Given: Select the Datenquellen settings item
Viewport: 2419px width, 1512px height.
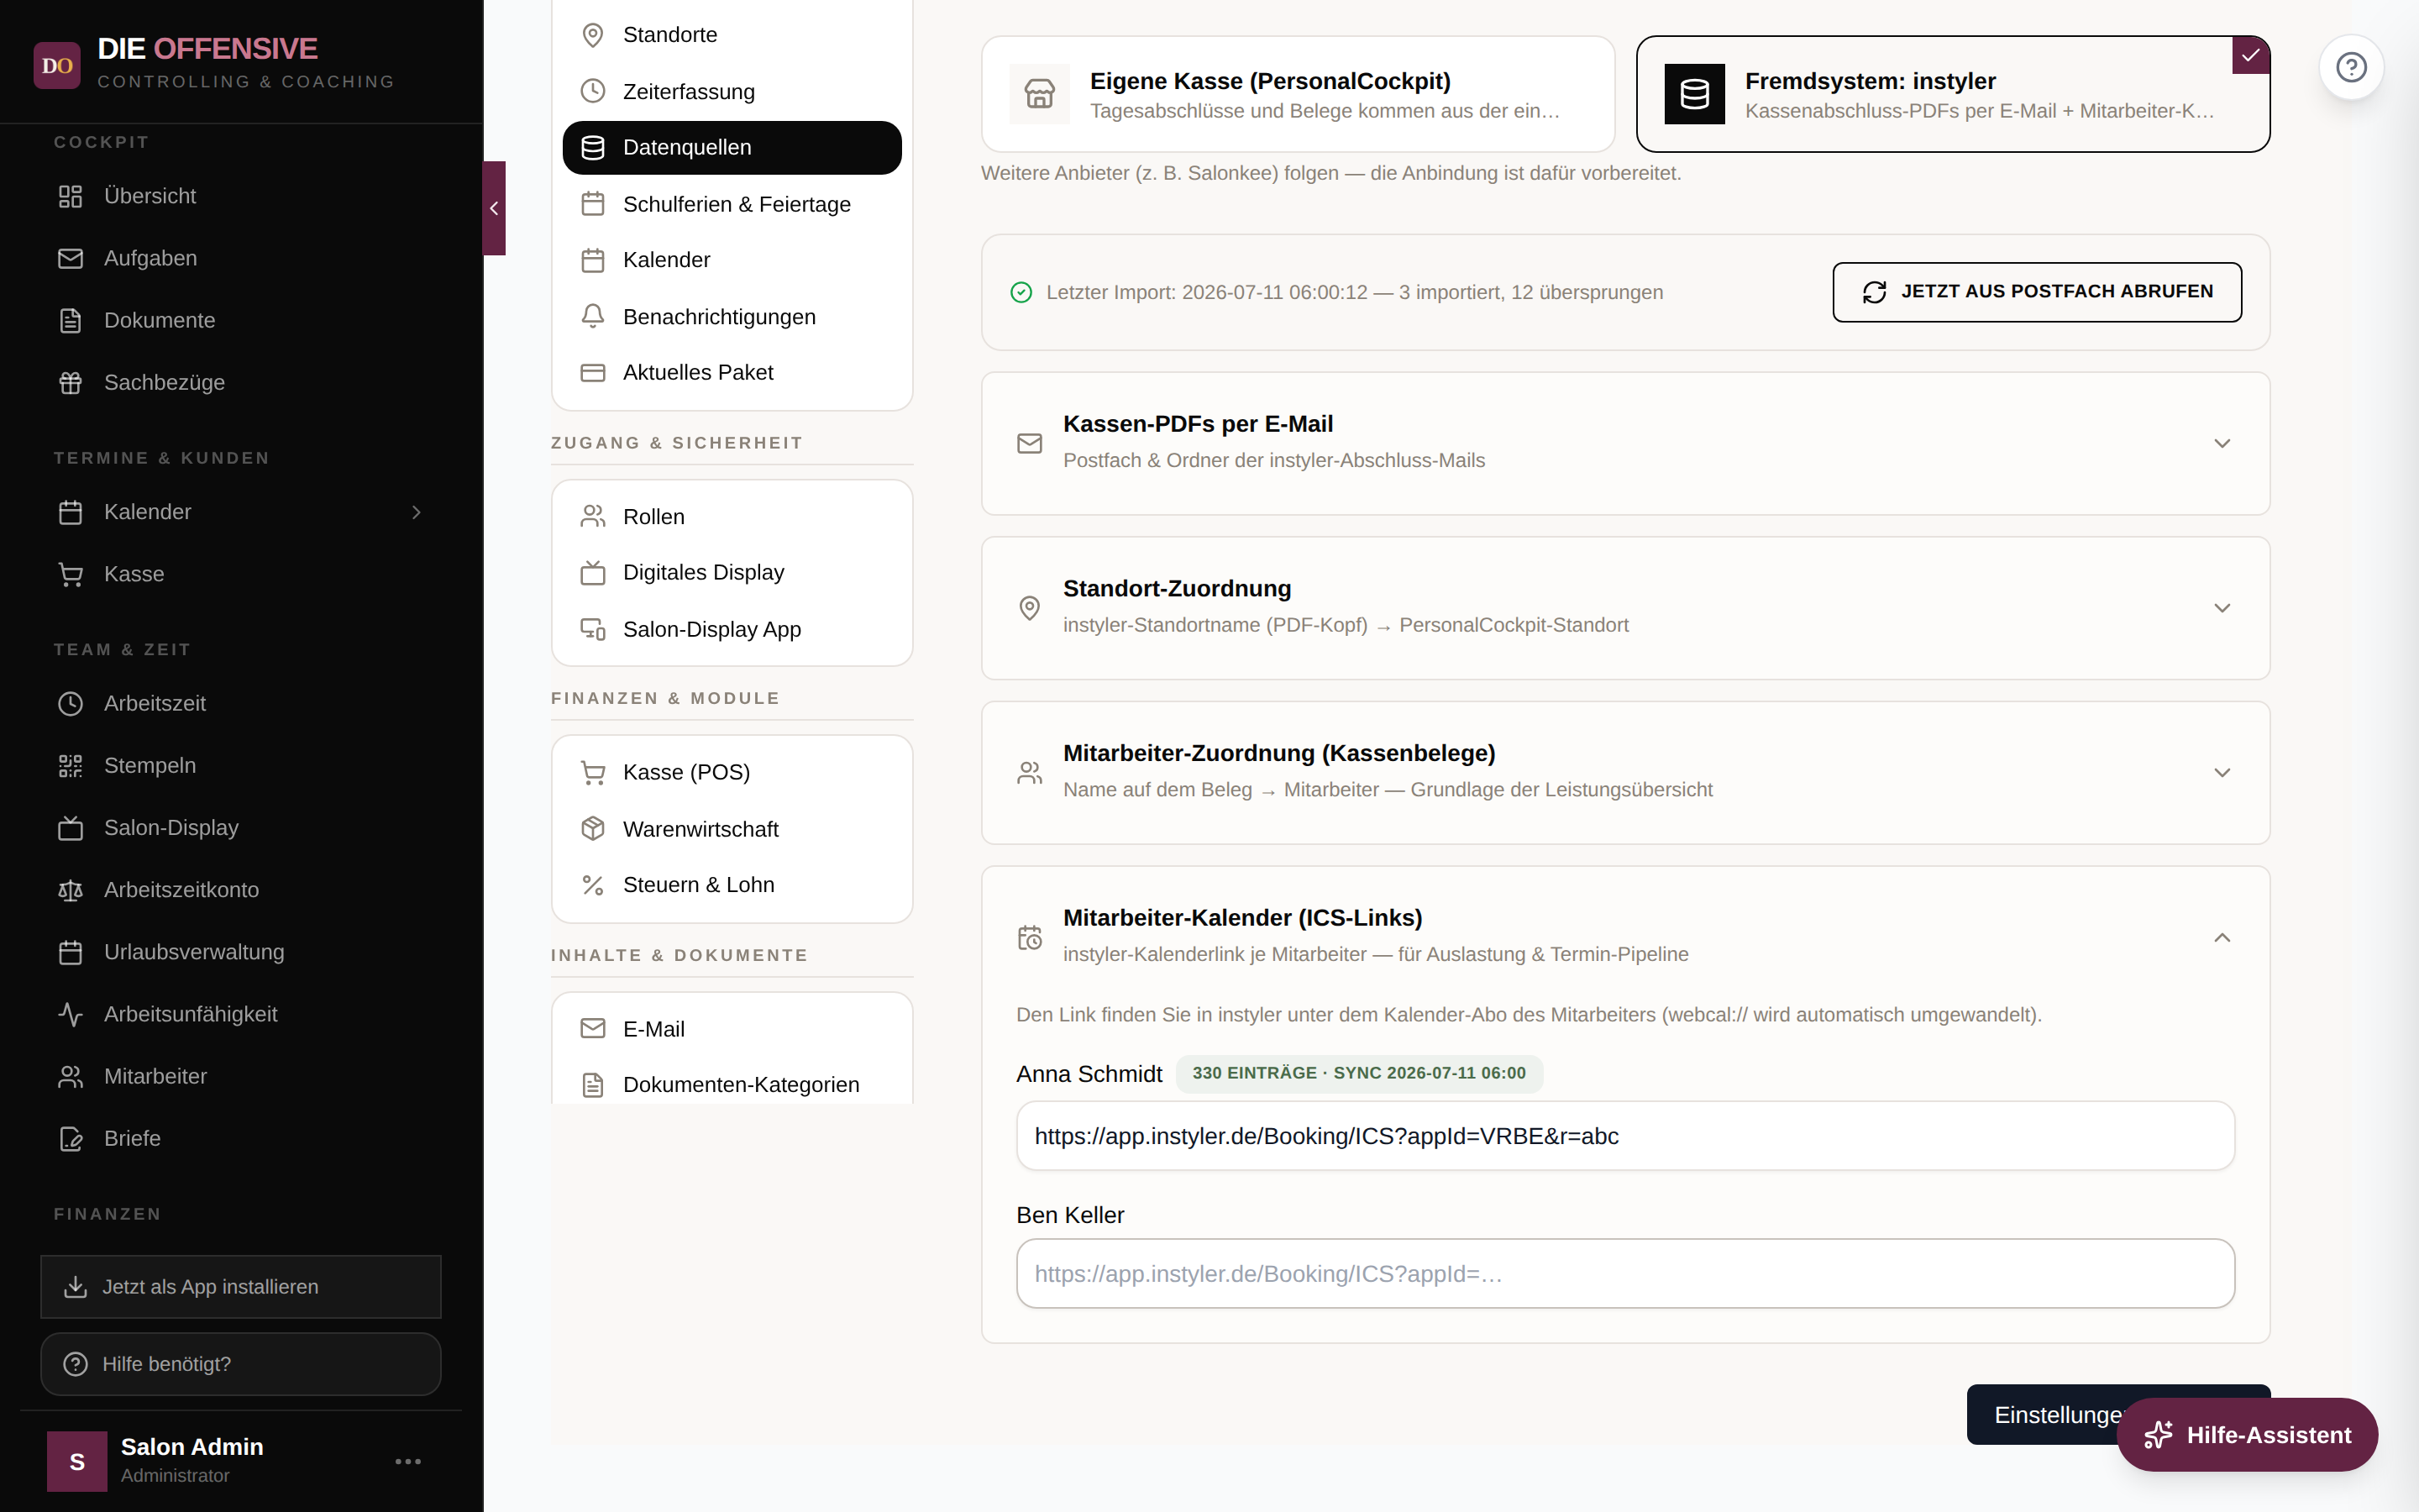Looking at the screenshot, I should tap(732, 148).
